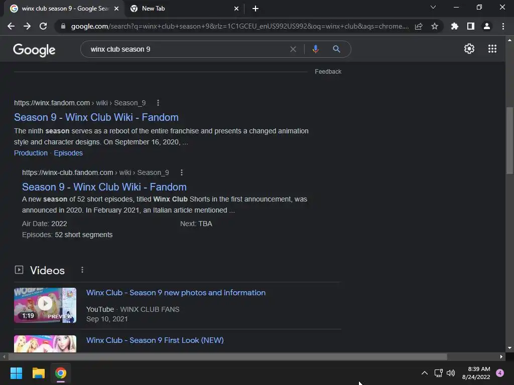Click 'Next: TBA' text
514x385 pixels.
pyautogui.click(x=196, y=224)
